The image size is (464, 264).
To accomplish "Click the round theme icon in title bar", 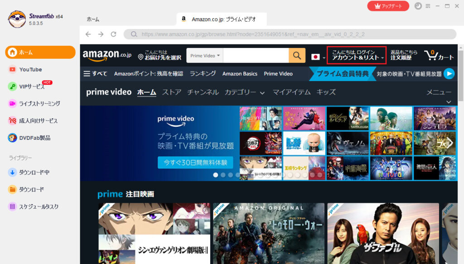I will (418, 6).
